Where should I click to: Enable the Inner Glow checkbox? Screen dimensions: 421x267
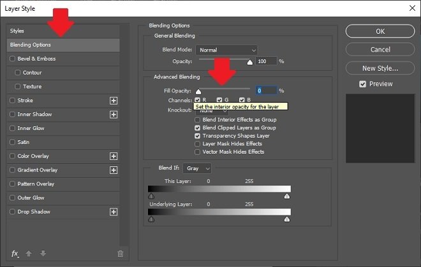tap(12, 128)
